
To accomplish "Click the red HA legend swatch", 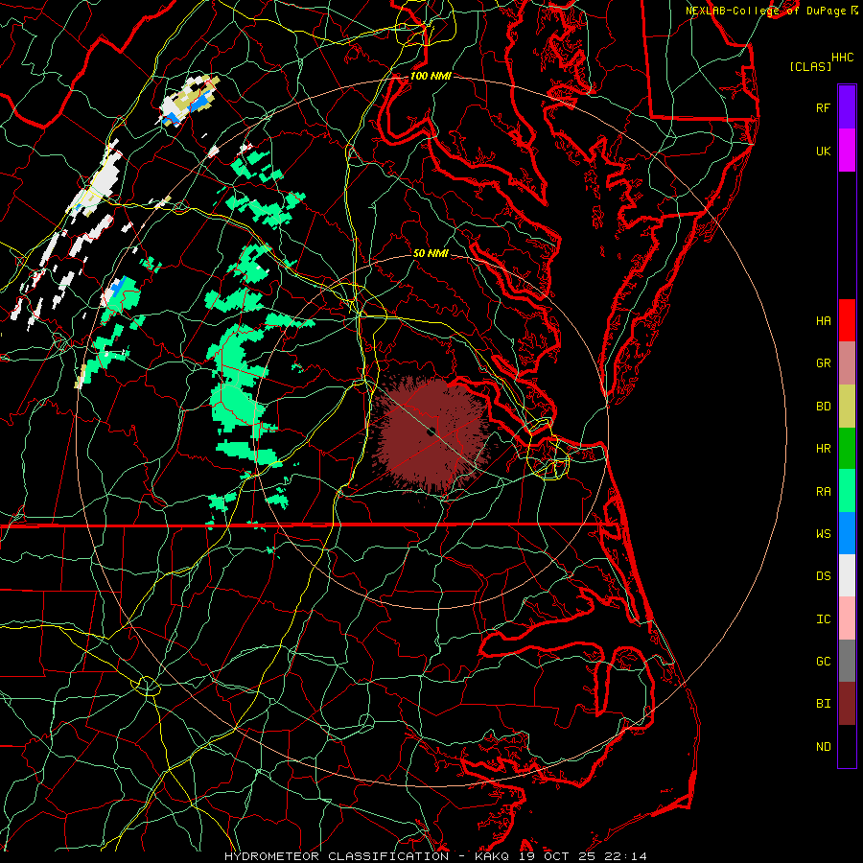I will (847, 320).
